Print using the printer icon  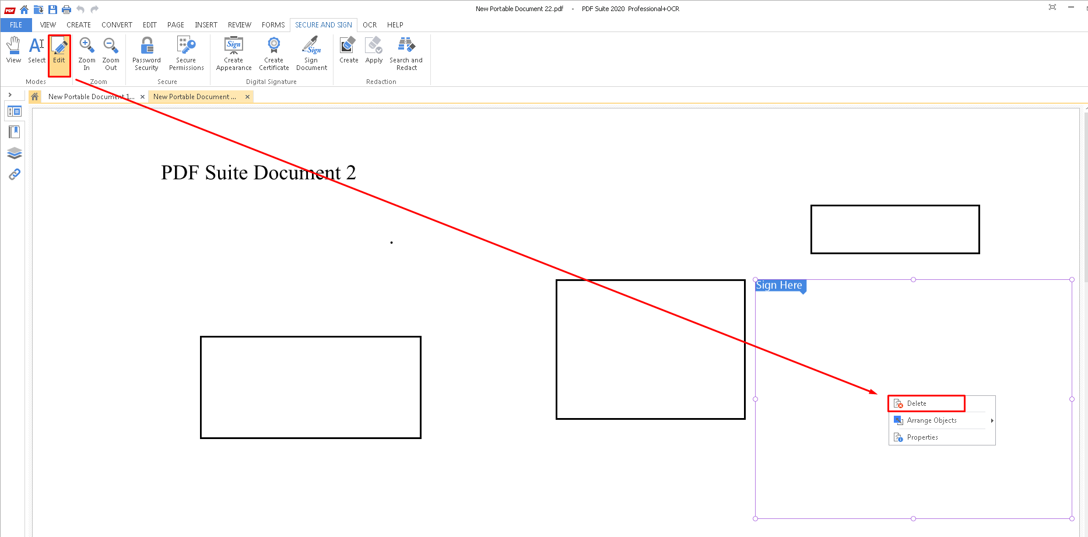(x=66, y=9)
